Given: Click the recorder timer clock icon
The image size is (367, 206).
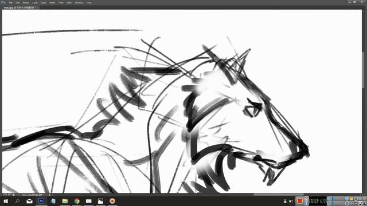Looking at the screenshot, I should coord(306,199).
